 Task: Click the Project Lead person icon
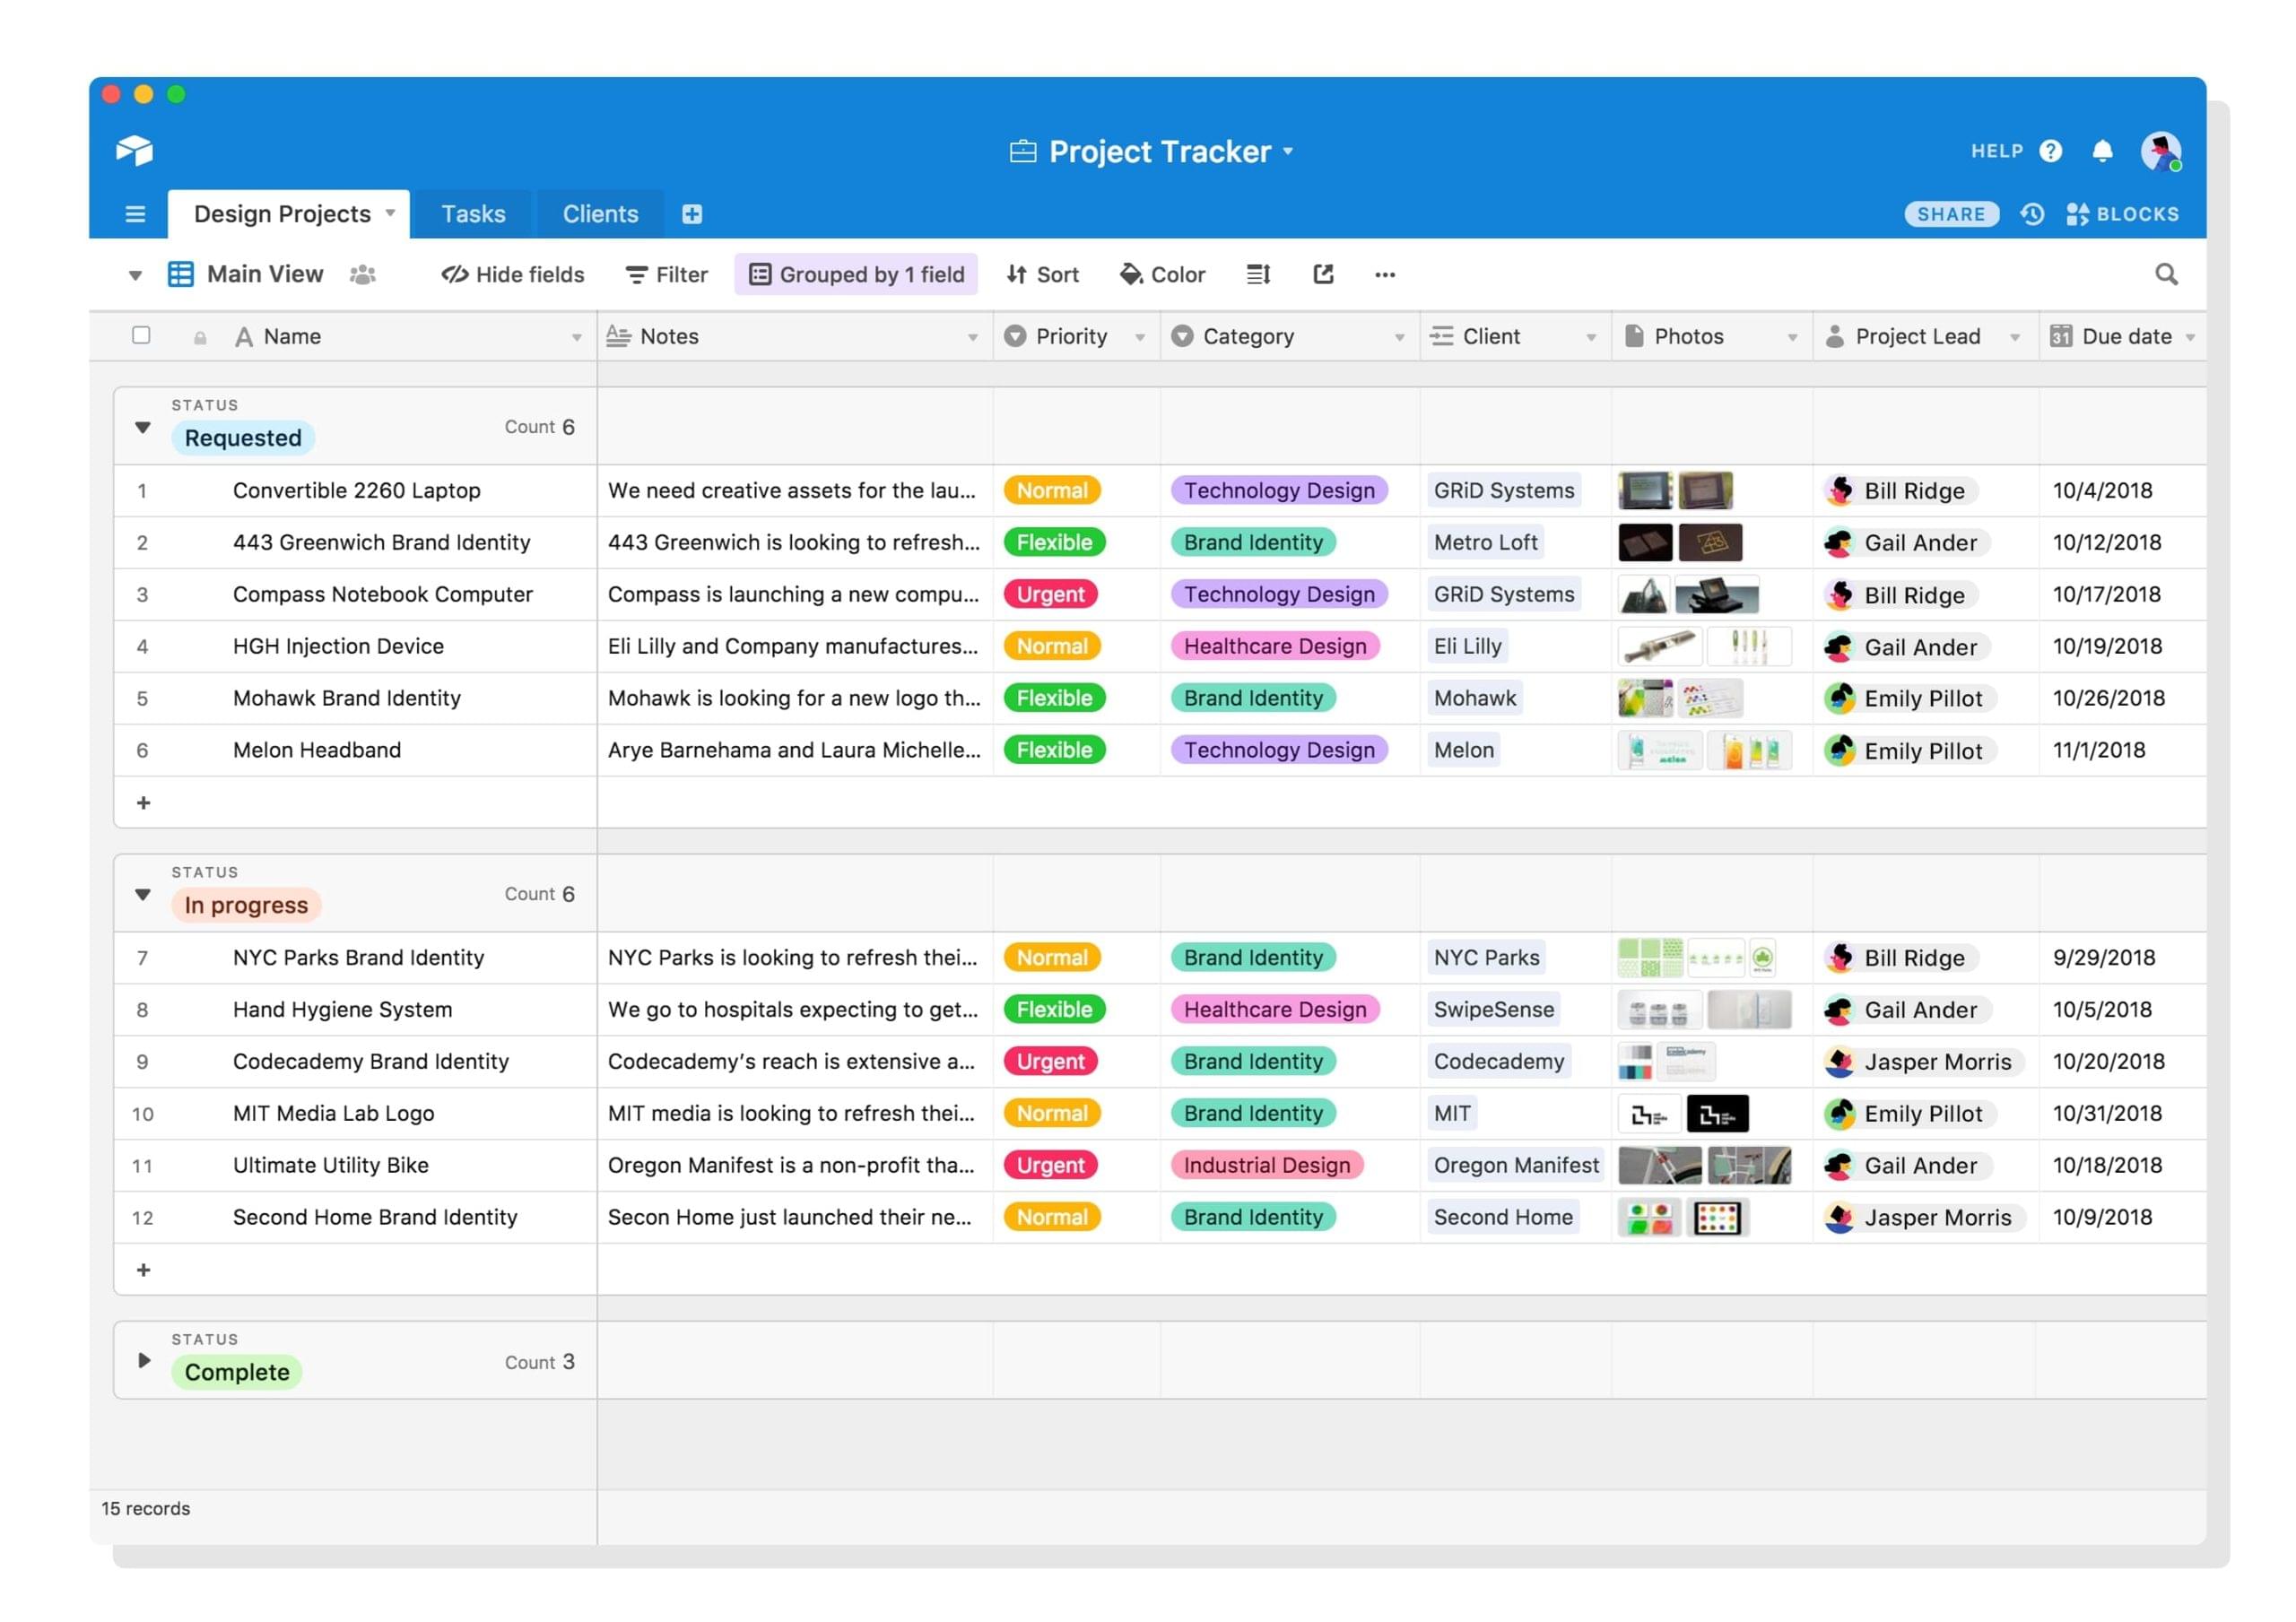coord(1834,336)
